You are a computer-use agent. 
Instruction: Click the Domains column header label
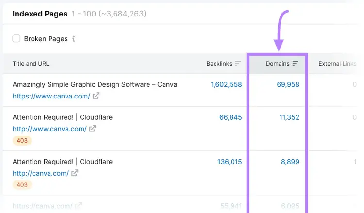(x=278, y=64)
